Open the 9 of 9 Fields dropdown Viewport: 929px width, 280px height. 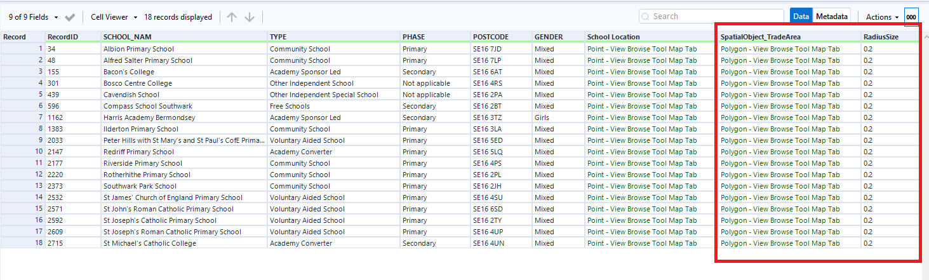33,17
